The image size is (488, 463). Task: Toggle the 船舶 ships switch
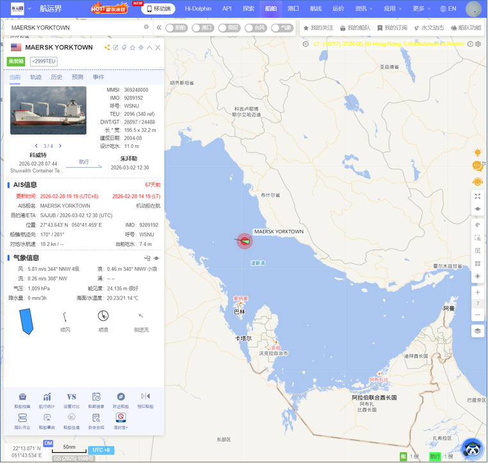click(x=177, y=28)
